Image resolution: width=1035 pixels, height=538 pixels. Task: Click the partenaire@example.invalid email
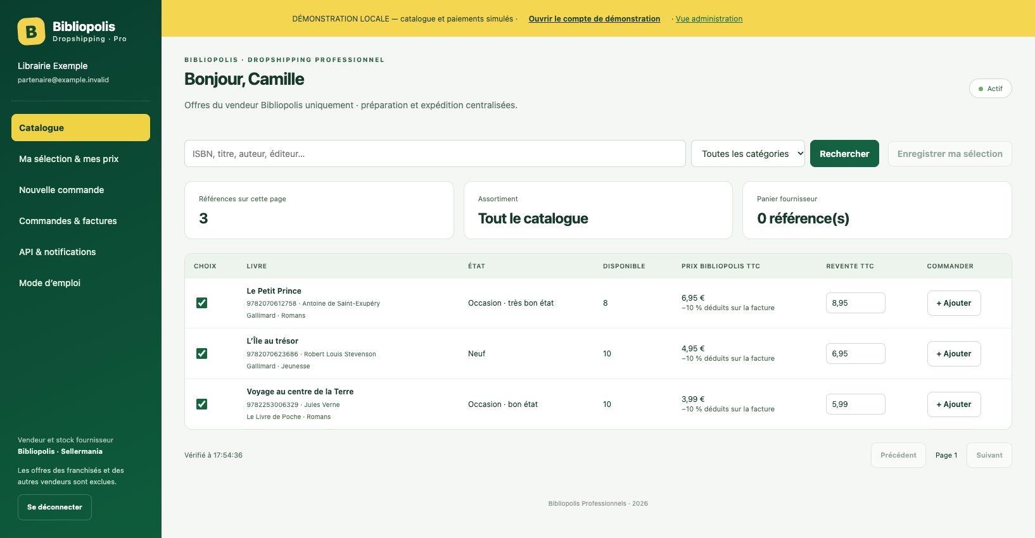click(63, 80)
